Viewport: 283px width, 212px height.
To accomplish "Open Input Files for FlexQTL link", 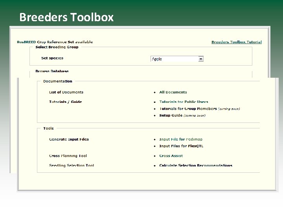I will pyautogui.click(x=181, y=146).
